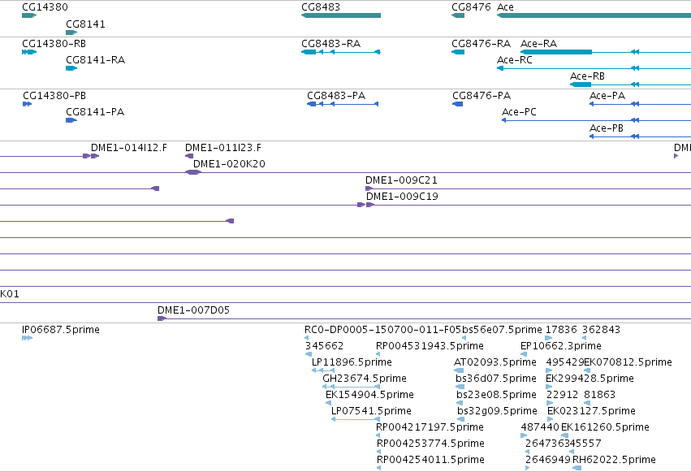Click the GH23674.5prime EST label
The width and height of the screenshot is (691, 472).
pyautogui.click(x=365, y=378)
